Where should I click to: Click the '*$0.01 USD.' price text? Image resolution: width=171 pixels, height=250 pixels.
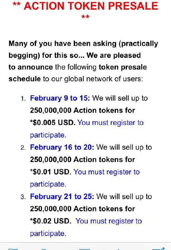[51, 172]
